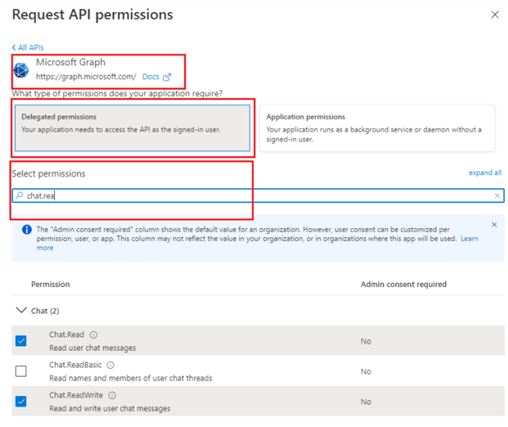Click into the permissions search field
The image size is (508, 427).
[x=253, y=196]
